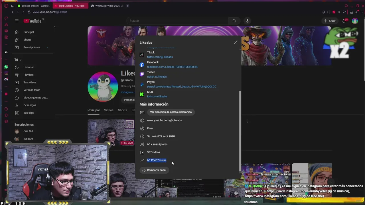Open Descargas in the sidebar
Image resolution: width=365 pixels, height=205 pixels.
32,105
